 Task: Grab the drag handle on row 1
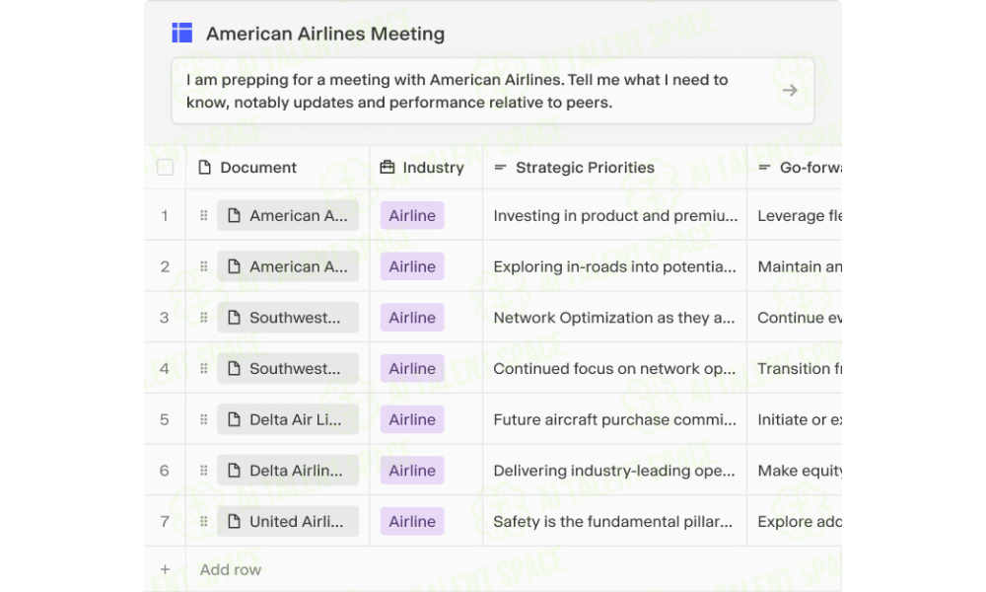(204, 215)
